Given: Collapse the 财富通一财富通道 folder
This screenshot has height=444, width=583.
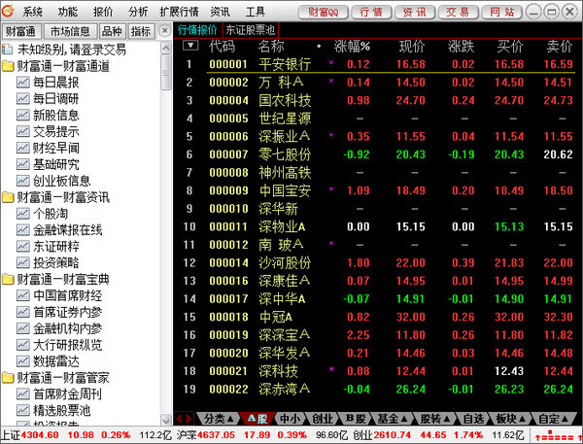Looking at the screenshot, I should click(x=8, y=66).
